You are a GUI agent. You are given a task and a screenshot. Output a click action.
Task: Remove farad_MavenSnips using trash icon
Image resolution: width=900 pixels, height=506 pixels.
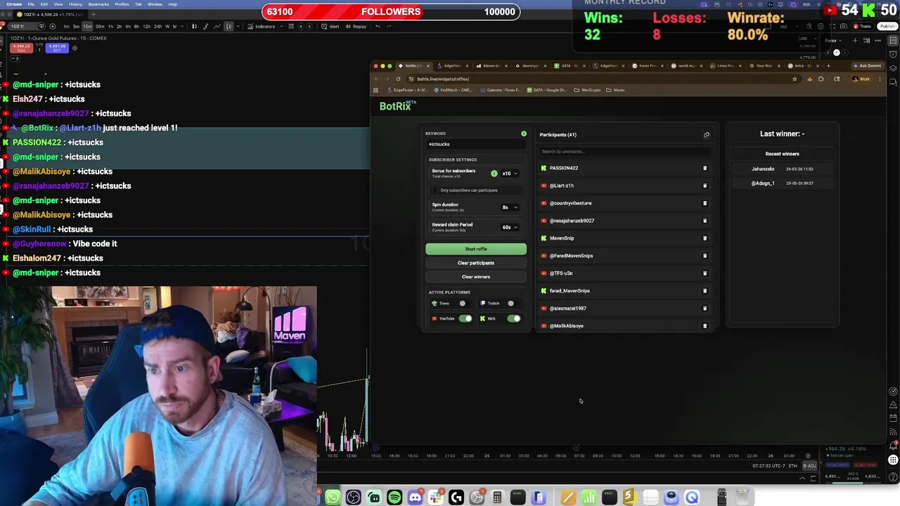tap(705, 291)
